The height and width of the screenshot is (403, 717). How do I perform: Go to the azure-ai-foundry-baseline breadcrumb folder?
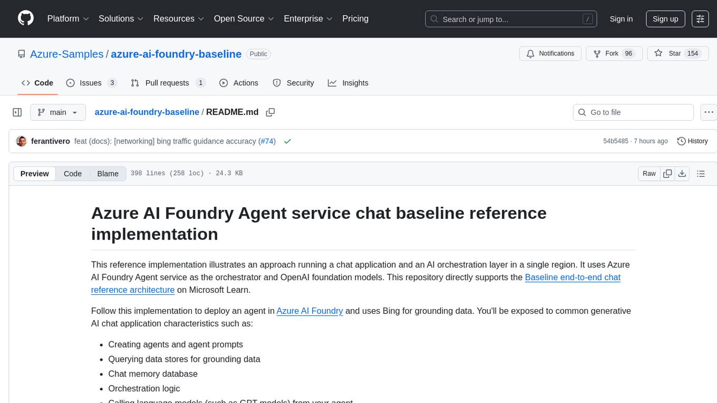point(147,112)
